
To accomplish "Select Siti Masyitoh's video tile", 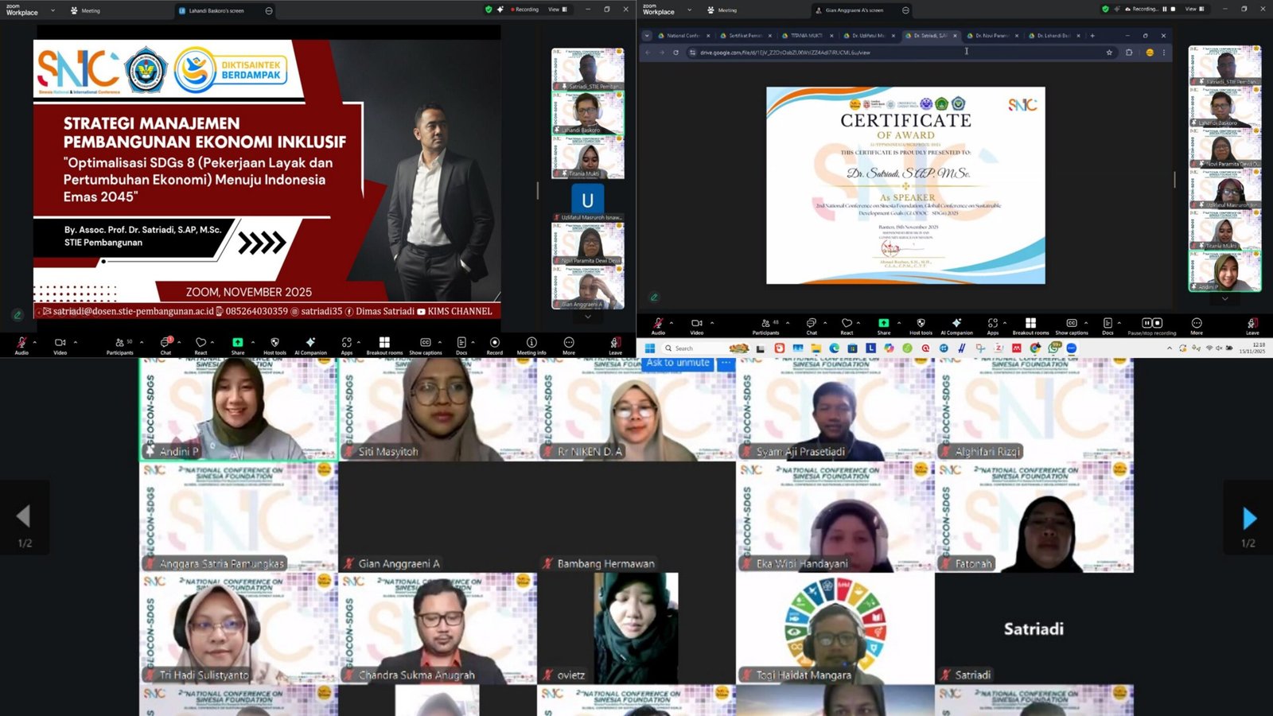I will (x=438, y=409).
